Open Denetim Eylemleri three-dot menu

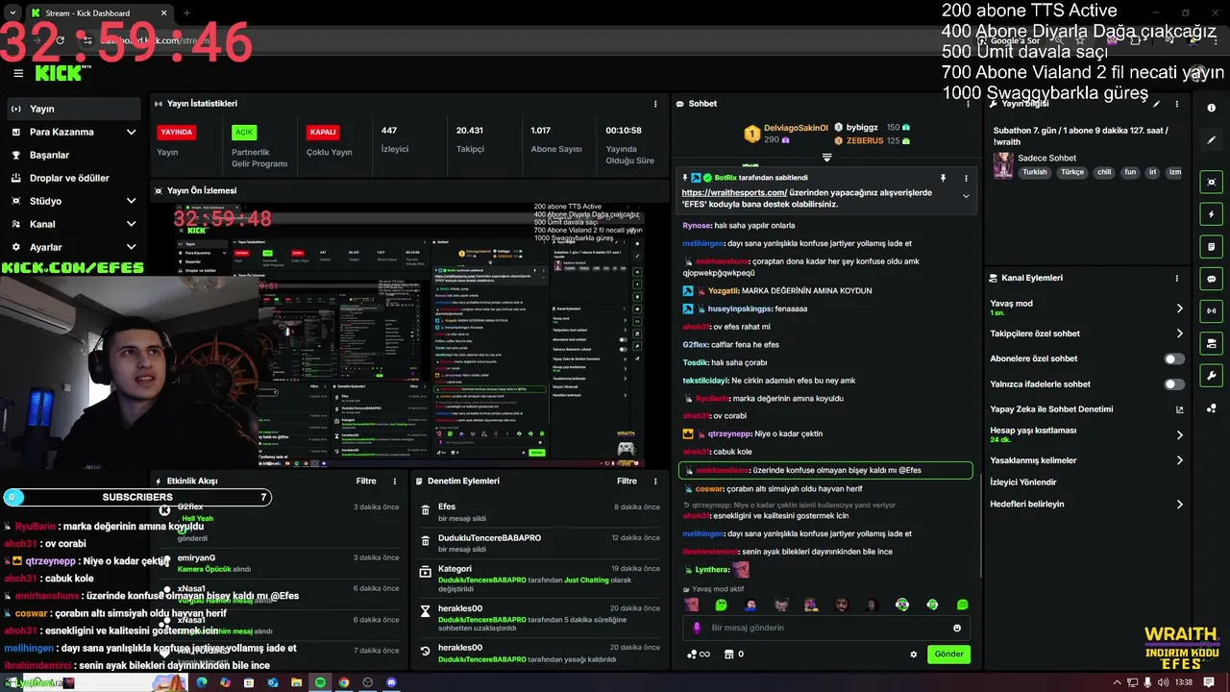(x=655, y=481)
